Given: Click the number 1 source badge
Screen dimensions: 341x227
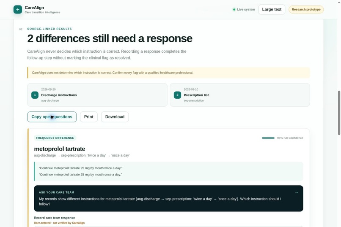Looking at the screenshot, I should (x=35, y=95).
